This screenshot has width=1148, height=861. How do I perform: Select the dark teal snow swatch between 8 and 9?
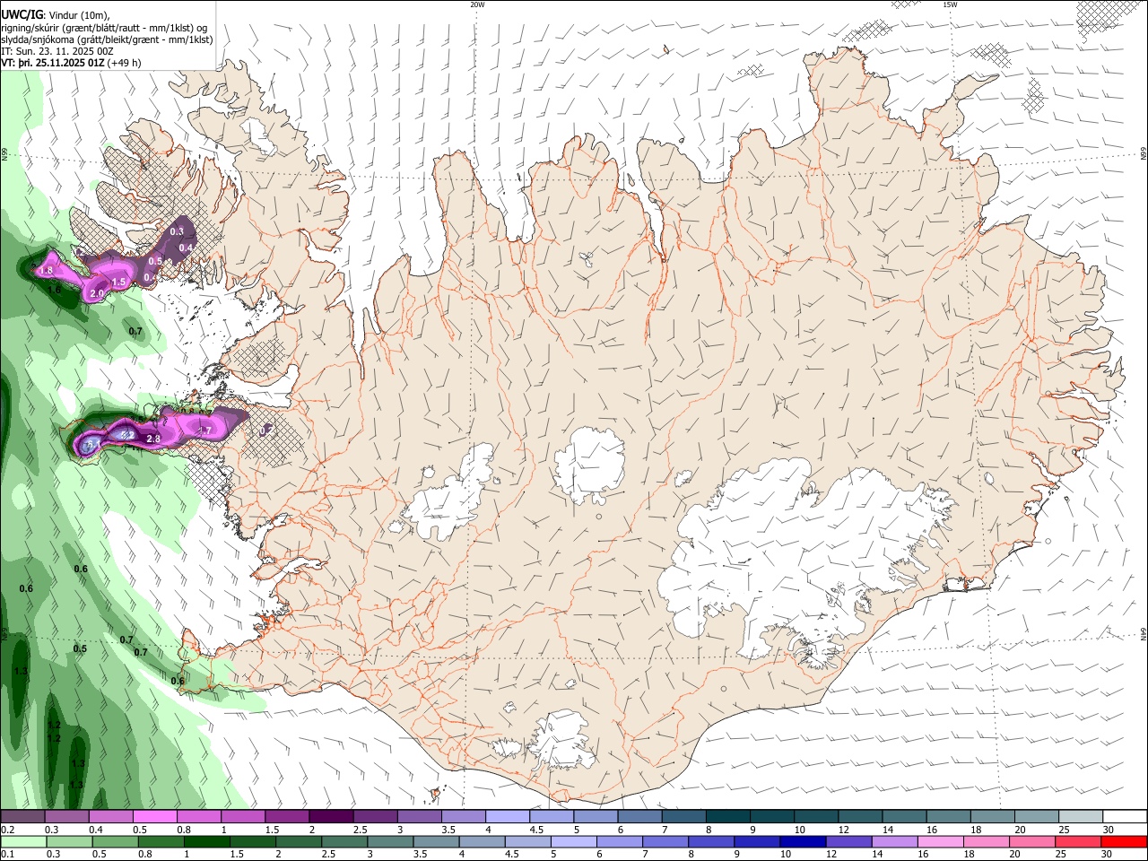[x=729, y=817]
